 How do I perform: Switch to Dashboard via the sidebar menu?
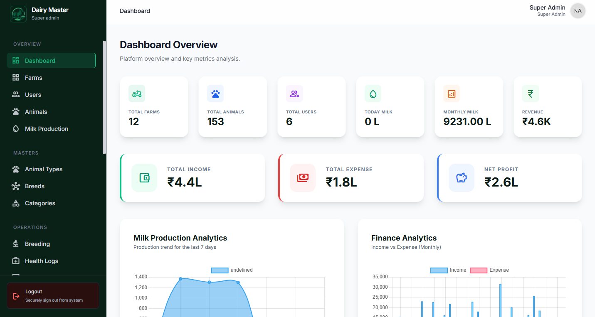(40, 60)
